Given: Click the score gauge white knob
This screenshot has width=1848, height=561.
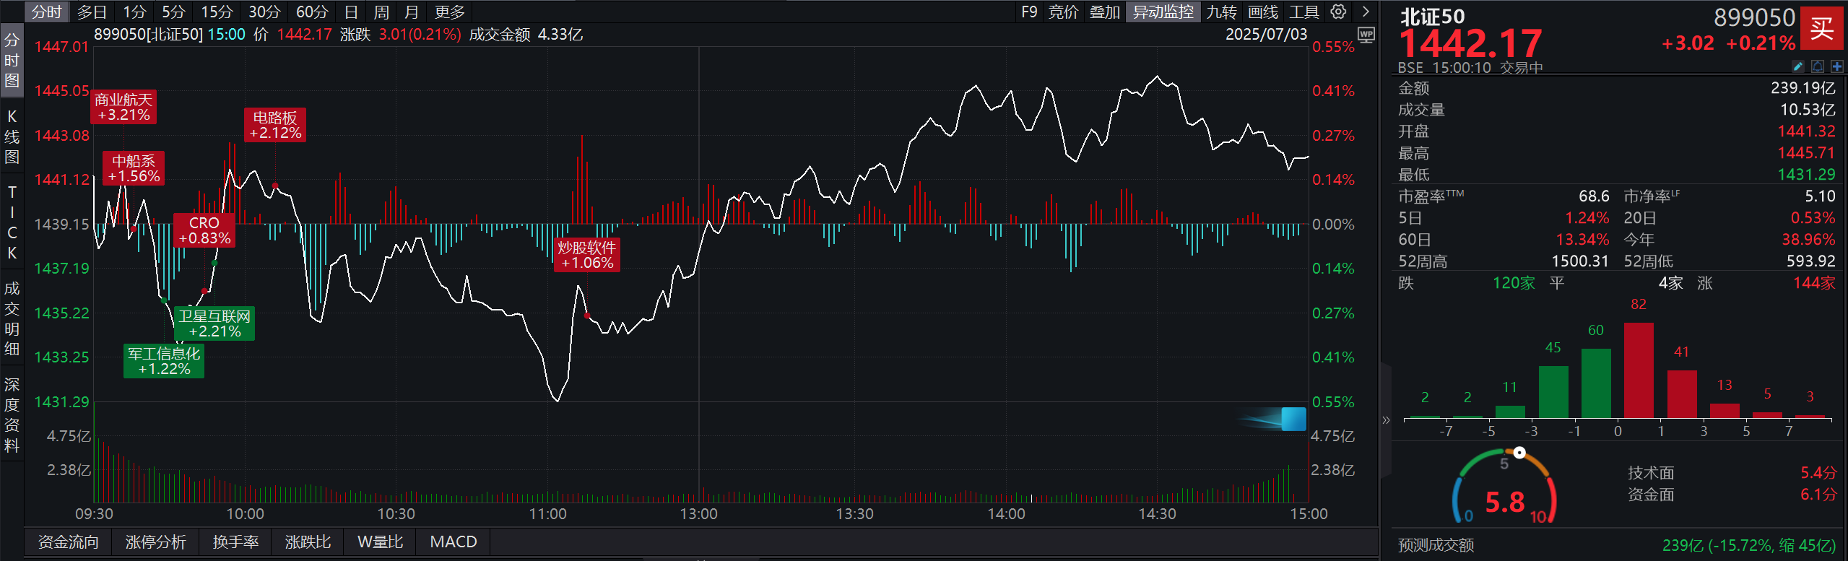Looking at the screenshot, I should 1519,453.
